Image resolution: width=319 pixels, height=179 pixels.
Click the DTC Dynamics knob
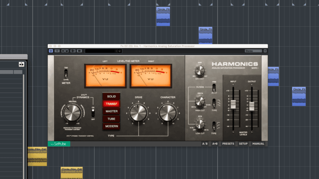[x=72, y=113]
